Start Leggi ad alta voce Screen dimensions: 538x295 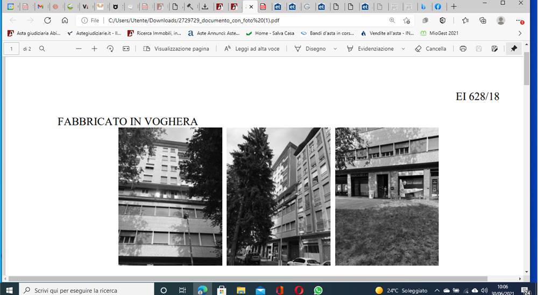tap(252, 49)
